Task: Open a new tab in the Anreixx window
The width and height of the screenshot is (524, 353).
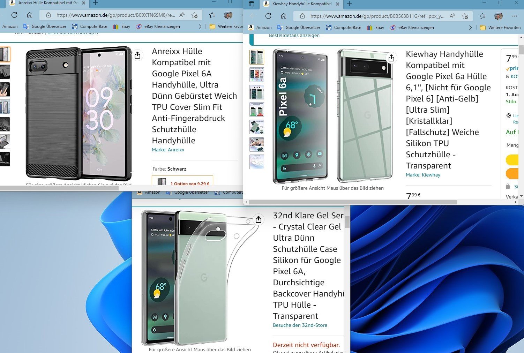Action: point(95,3)
